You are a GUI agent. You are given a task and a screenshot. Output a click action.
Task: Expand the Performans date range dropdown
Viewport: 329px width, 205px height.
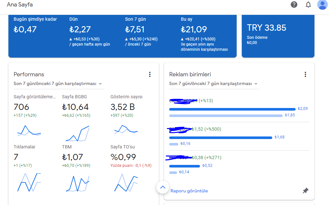58,83
